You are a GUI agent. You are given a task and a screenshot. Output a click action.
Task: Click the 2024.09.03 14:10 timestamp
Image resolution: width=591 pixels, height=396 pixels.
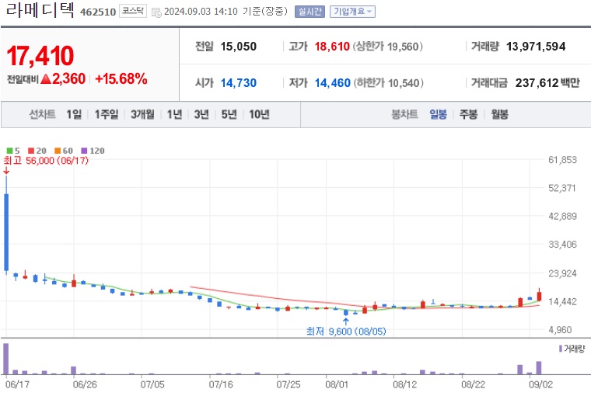[201, 12]
